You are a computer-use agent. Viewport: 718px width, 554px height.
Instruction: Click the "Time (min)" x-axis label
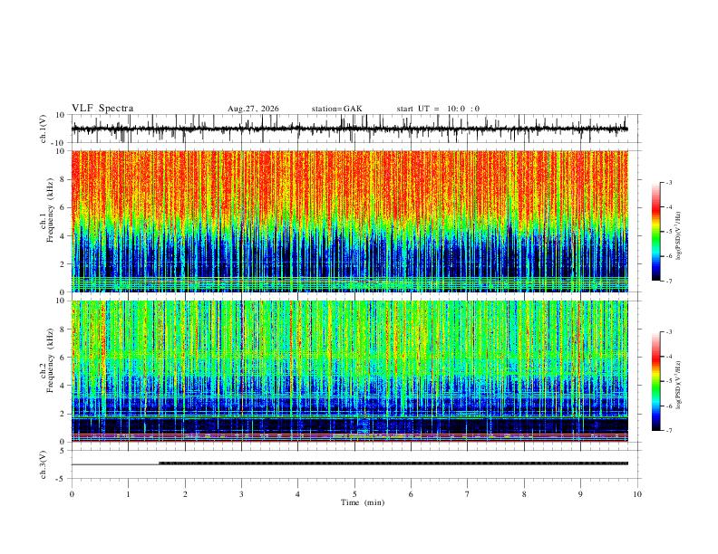coord(363,502)
